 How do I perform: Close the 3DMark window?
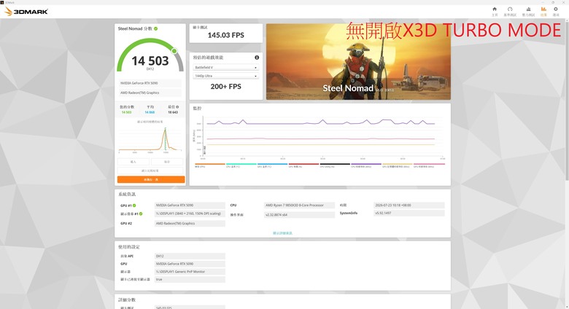[563, 2]
